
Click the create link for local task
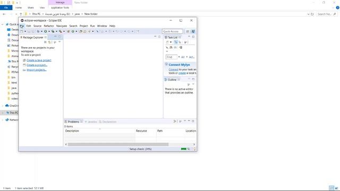point(182,73)
